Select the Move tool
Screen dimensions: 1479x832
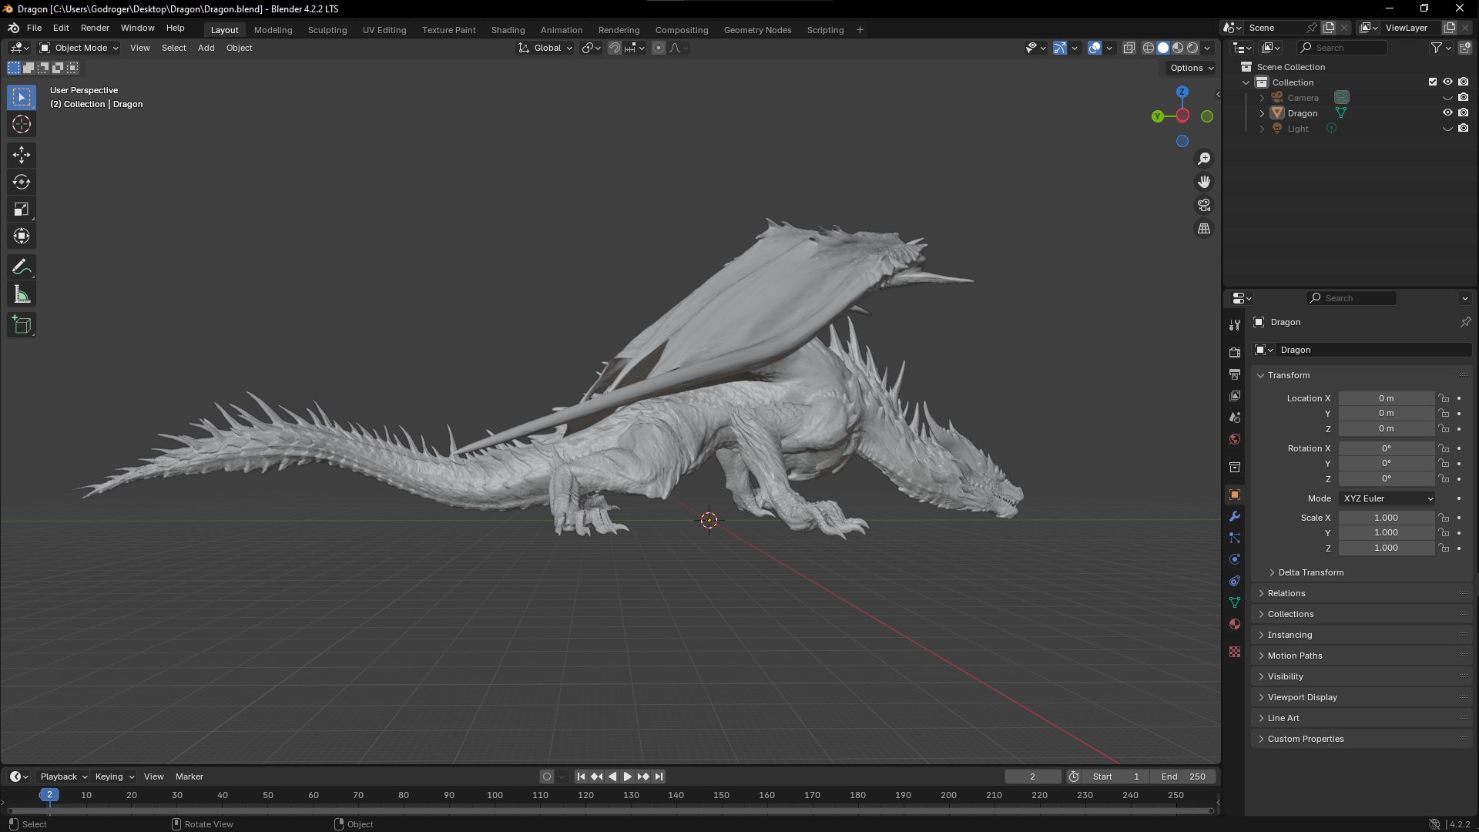(22, 155)
